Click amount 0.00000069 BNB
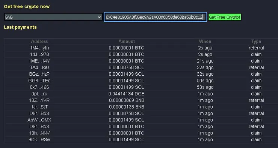 point(127,100)
